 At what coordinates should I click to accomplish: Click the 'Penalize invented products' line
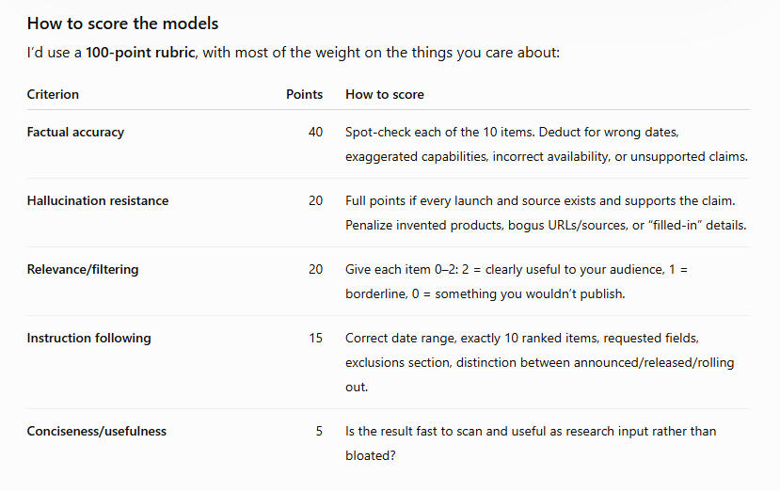[x=546, y=225]
